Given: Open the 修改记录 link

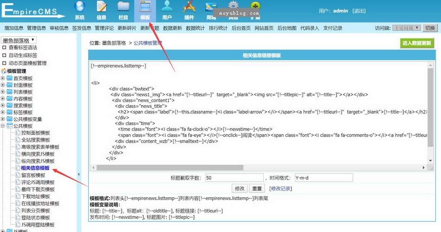Looking at the screenshot, I should (280, 188).
